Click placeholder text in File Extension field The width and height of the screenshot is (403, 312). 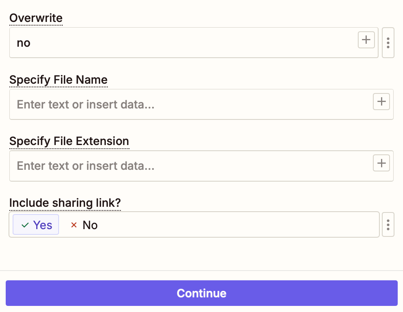tap(85, 166)
